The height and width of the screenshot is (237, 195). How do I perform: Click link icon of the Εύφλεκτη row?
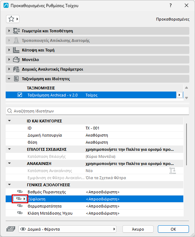pyautogui.click(x=18, y=199)
